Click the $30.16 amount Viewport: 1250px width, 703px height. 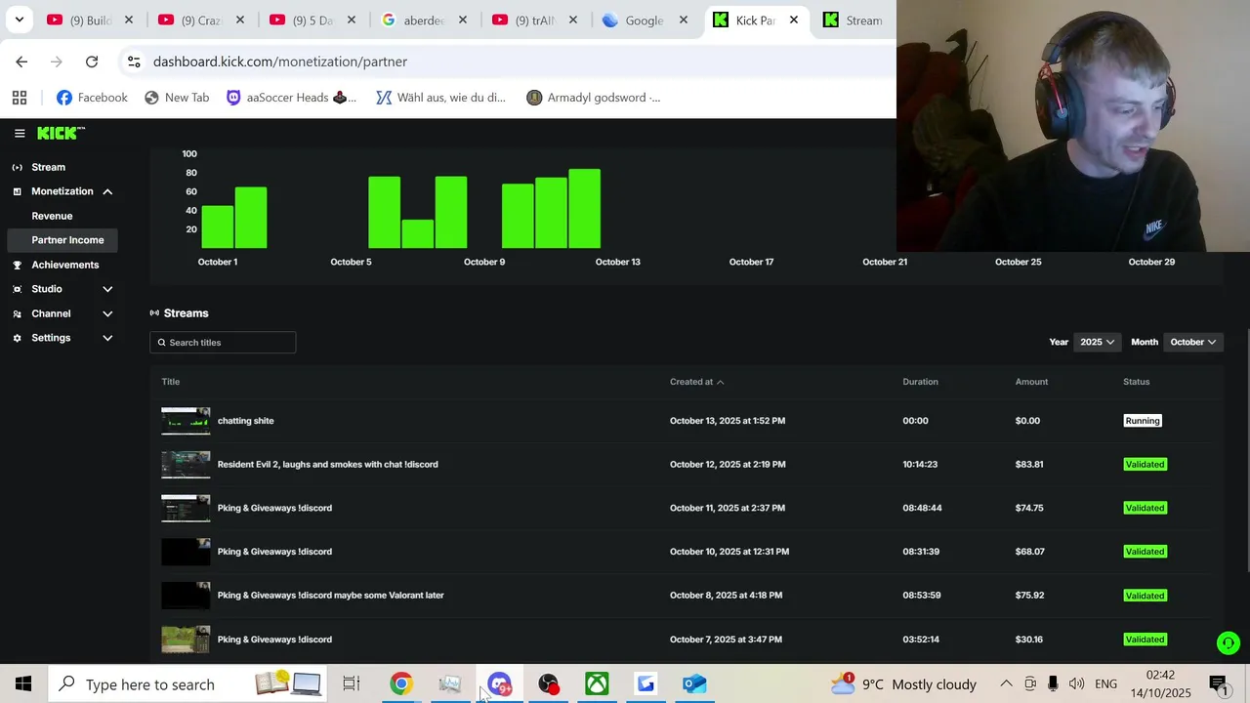tap(1029, 640)
